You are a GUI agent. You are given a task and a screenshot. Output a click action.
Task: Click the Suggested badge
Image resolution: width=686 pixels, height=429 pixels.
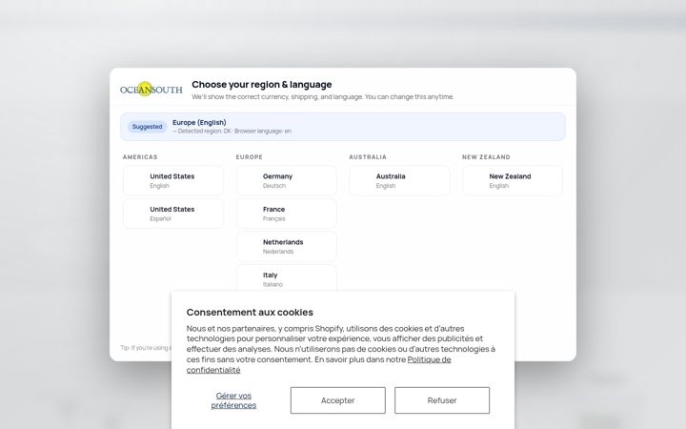click(x=147, y=127)
